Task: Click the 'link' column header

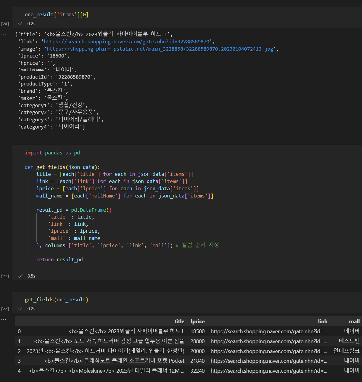Action: pos(322,321)
